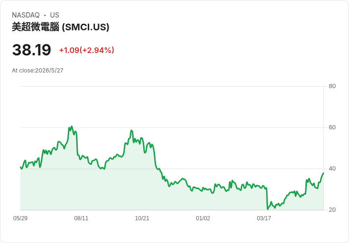Click the US market label
The width and height of the screenshot is (349, 243).
click(x=55, y=15)
